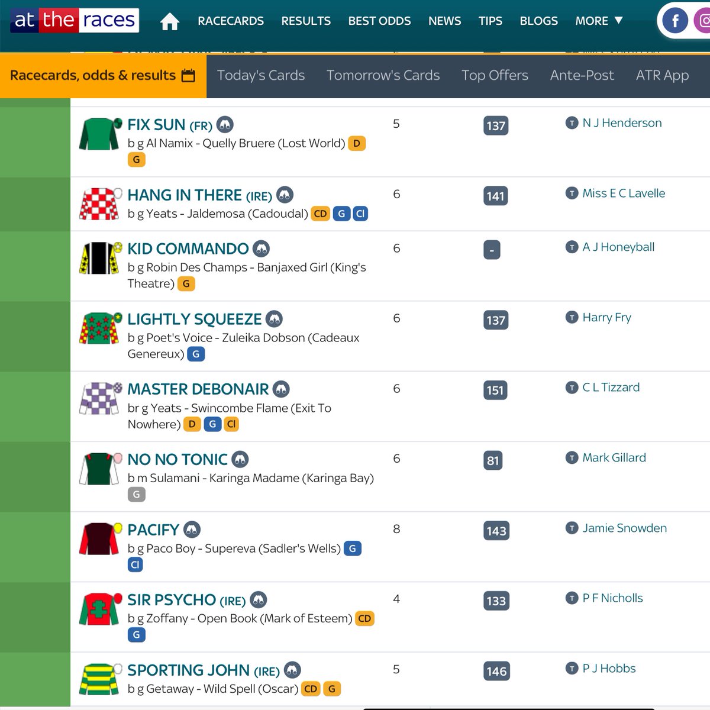Open trainer Mark Gillard
This screenshot has width=710, height=710.
coord(614,458)
